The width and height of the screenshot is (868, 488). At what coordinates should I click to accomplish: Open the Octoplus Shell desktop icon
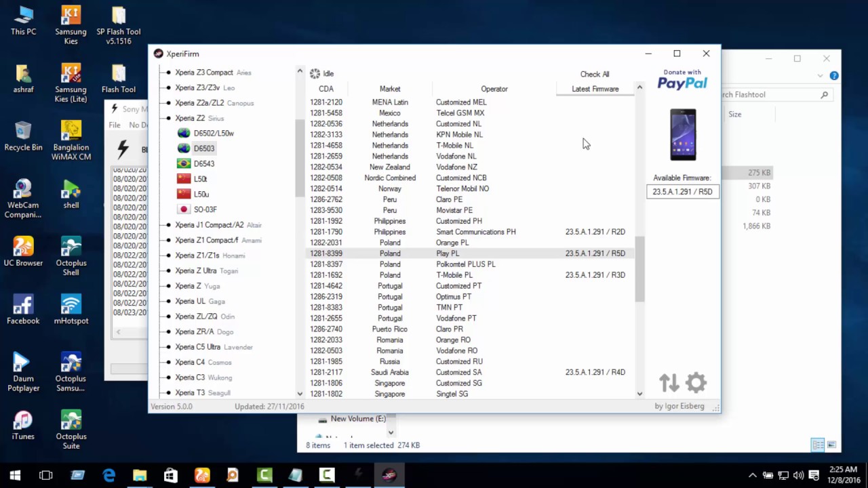pyautogui.click(x=71, y=256)
